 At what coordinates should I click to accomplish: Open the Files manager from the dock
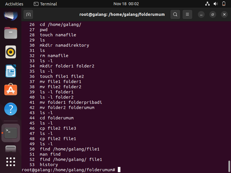tap(11, 33)
